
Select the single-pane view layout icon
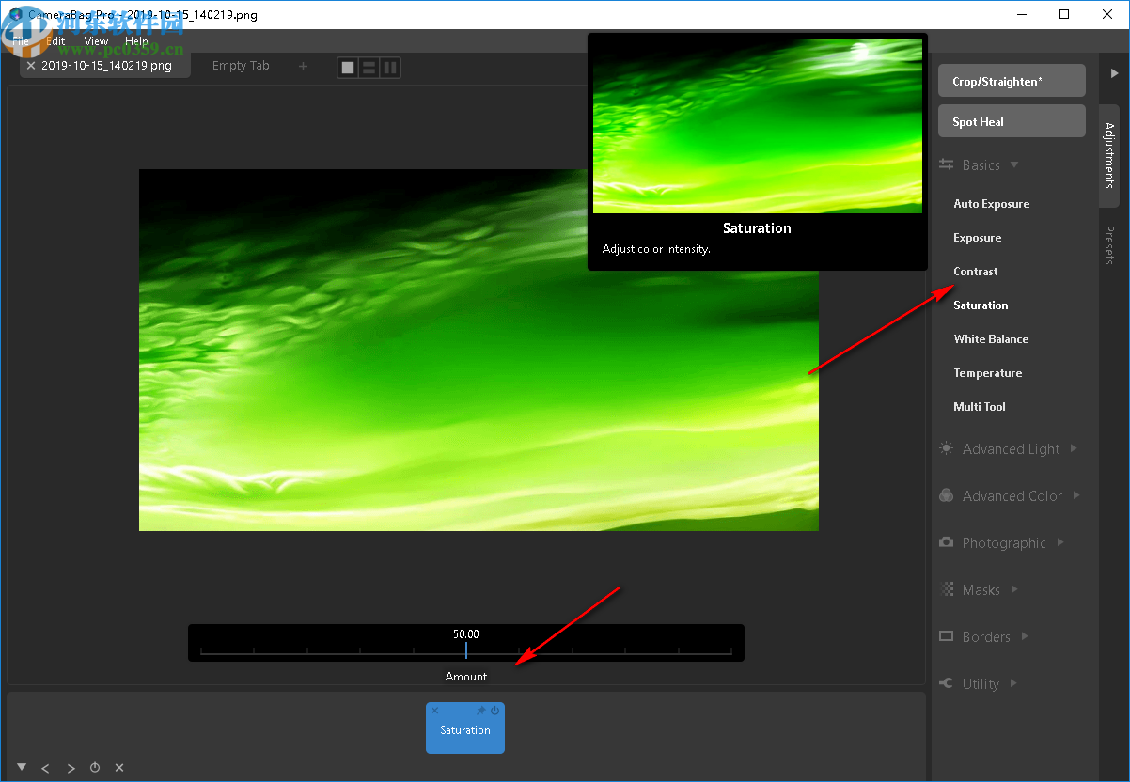(349, 67)
